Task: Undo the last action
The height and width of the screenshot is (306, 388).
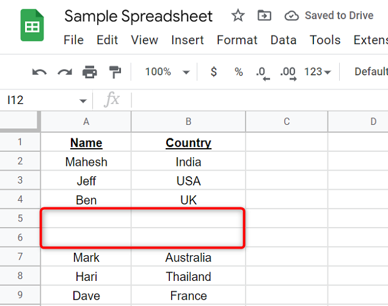Action: pyautogui.click(x=39, y=72)
